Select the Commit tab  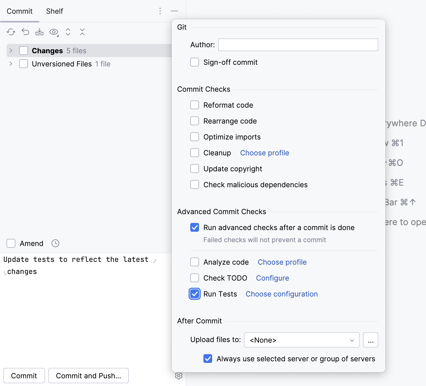click(x=19, y=11)
